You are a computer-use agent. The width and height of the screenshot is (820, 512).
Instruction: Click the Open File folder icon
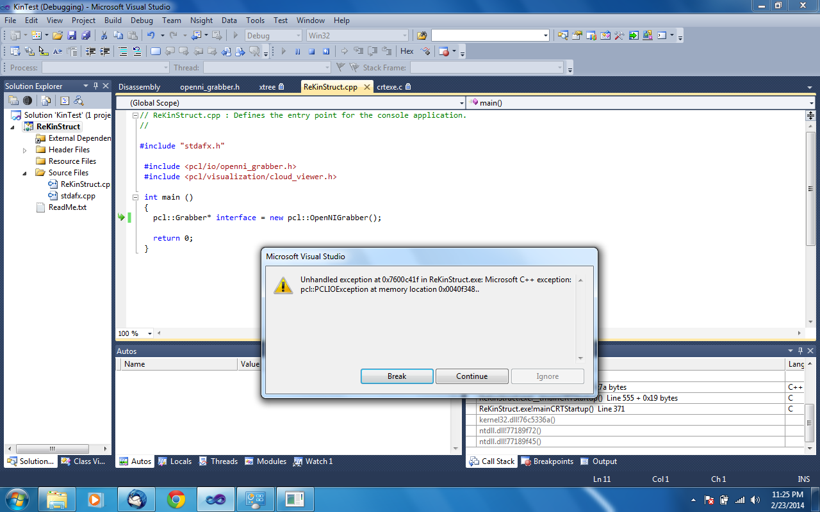coord(58,36)
